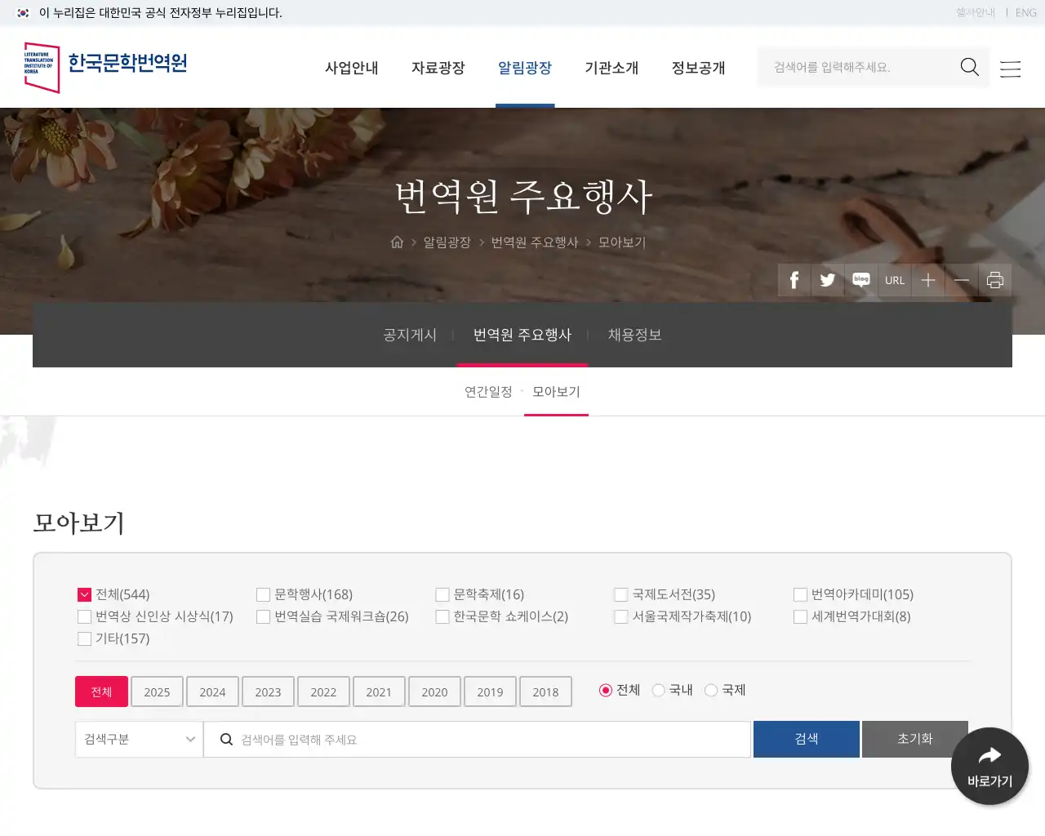Image resolution: width=1045 pixels, height=836 pixels.
Task: Copy the page URL using the URL icon
Action: 895,280
